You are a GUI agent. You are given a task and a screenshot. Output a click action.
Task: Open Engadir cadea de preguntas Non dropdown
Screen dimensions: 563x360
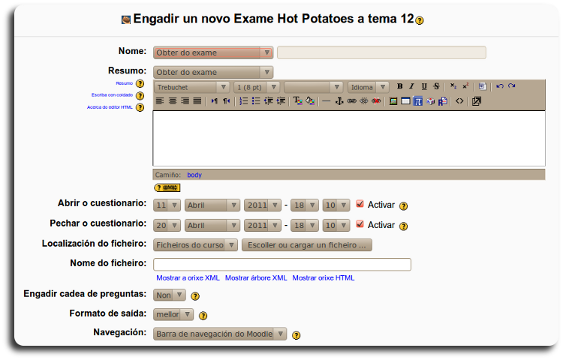[x=170, y=295]
